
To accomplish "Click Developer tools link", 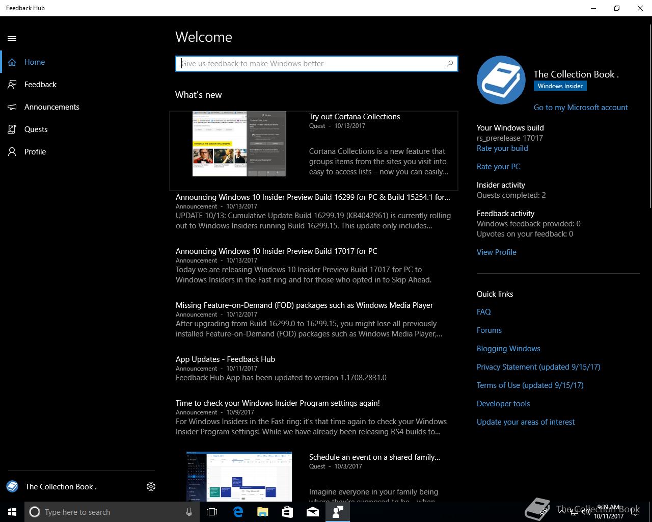I will point(503,404).
